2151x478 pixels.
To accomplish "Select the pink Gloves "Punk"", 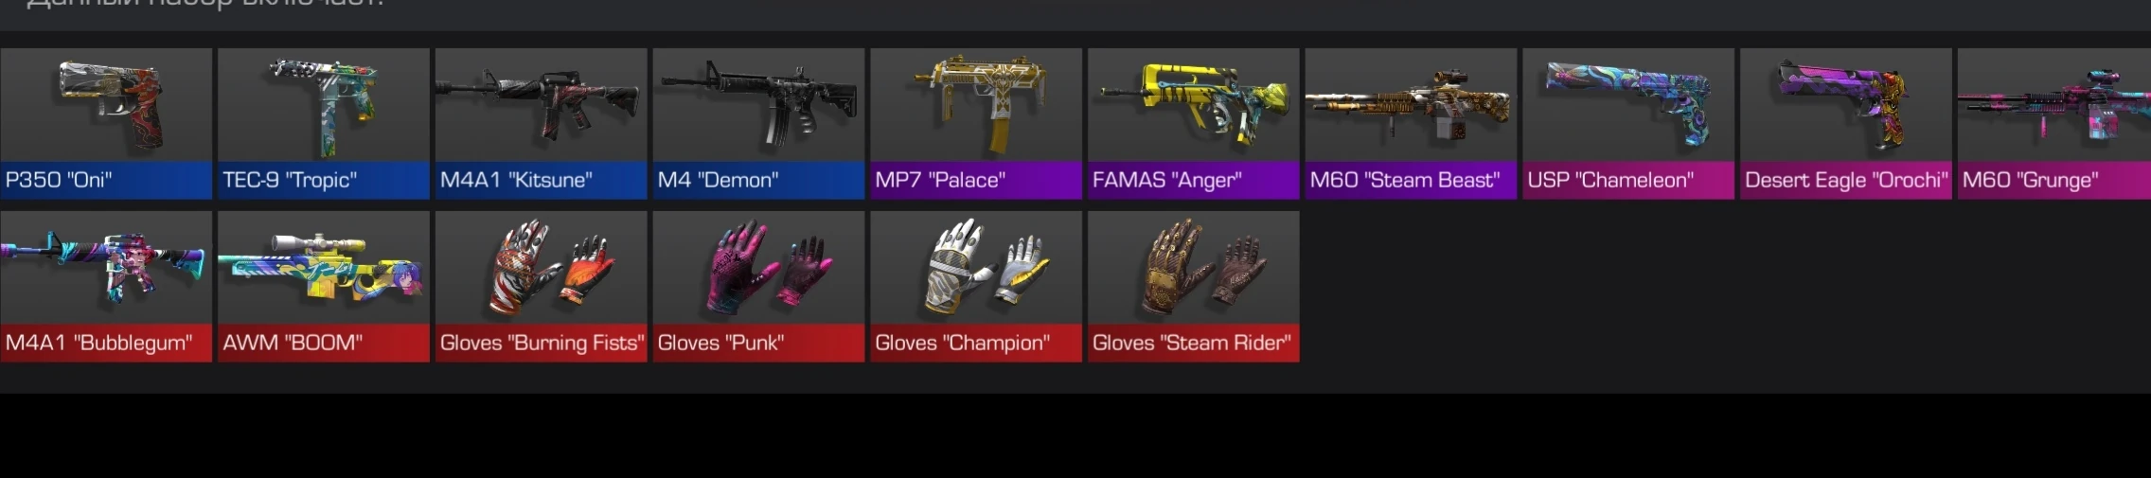I will click(x=759, y=286).
